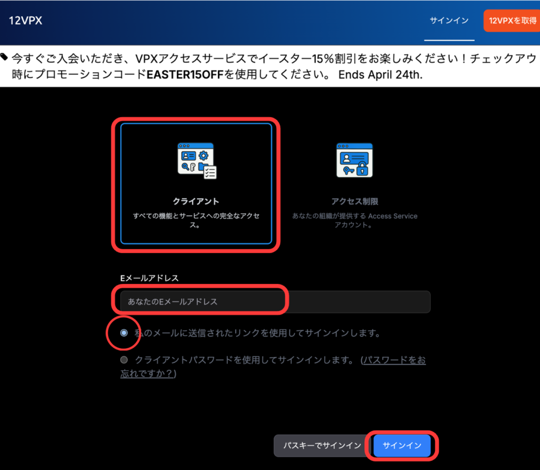Click the tag icon beside the promotion banner
This screenshot has width=540, height=470.
coord(4,56)
